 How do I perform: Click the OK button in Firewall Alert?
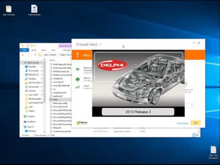(195, 123)
